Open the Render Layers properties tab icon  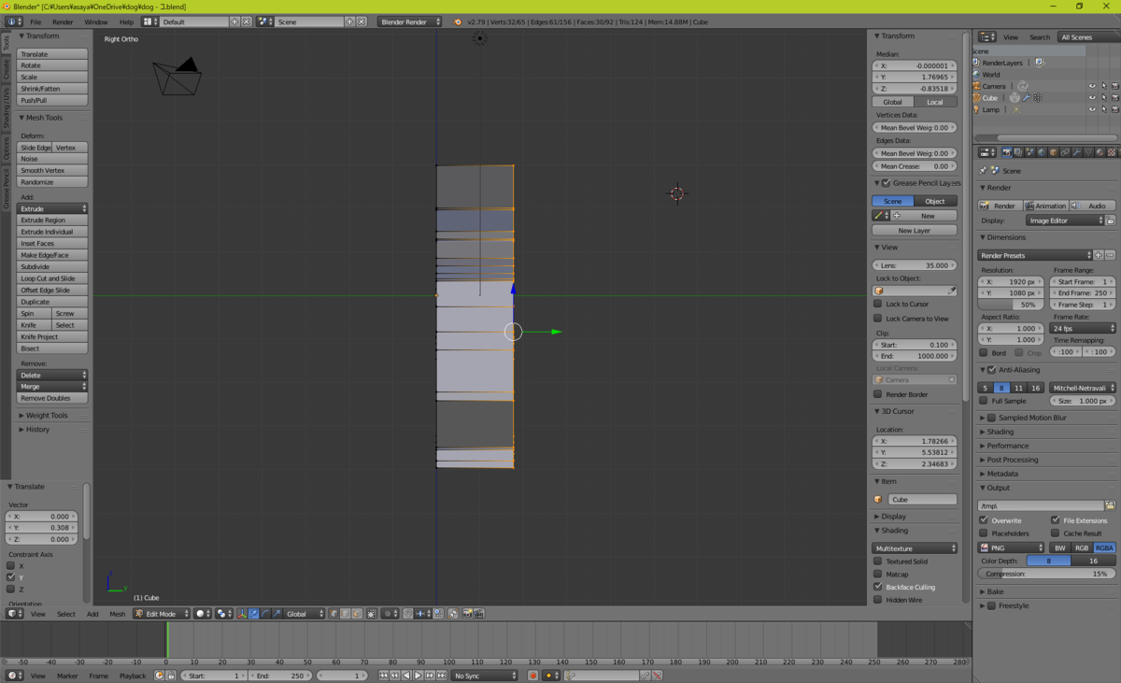[1018, 152]
